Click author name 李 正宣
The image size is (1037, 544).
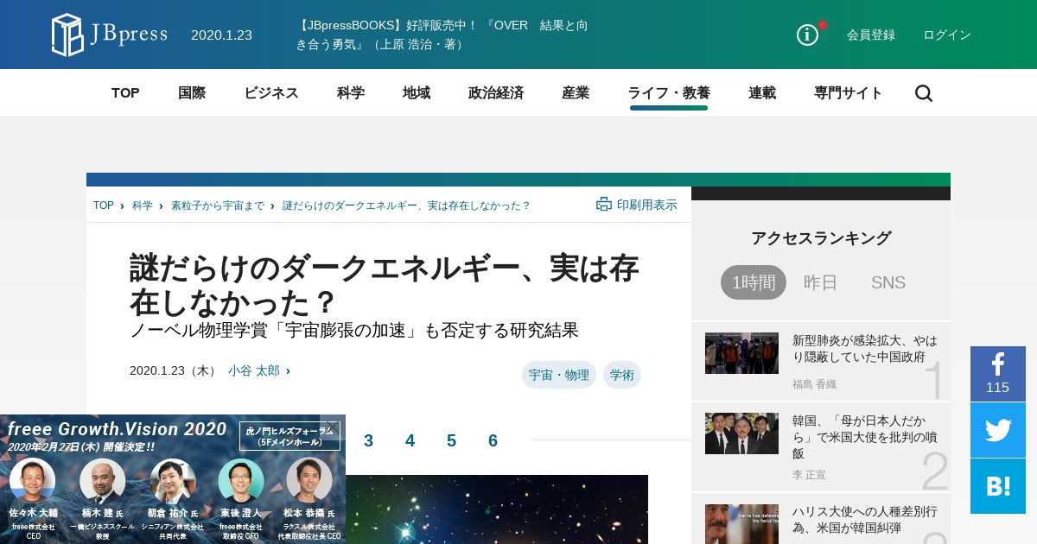coord(809,475)
